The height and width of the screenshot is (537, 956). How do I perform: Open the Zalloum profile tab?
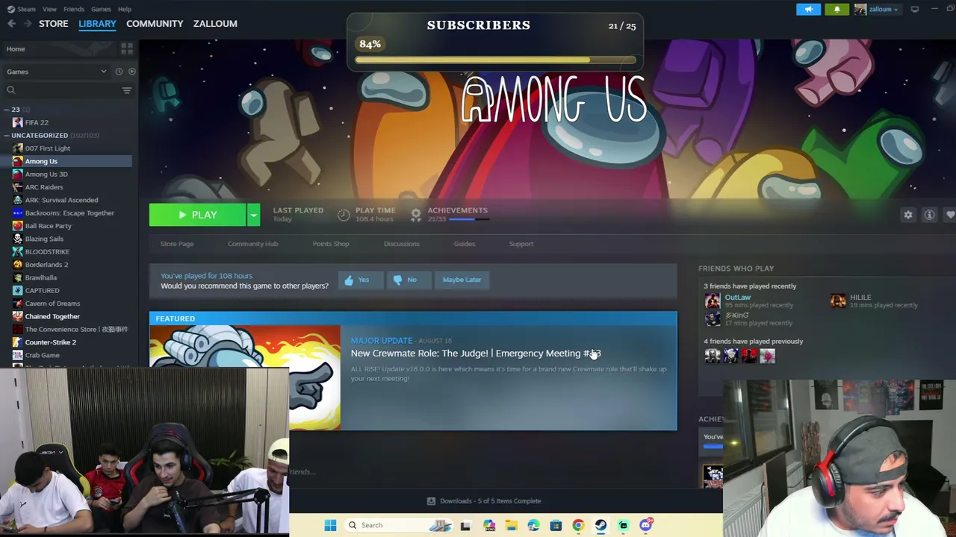pos(215,24)
